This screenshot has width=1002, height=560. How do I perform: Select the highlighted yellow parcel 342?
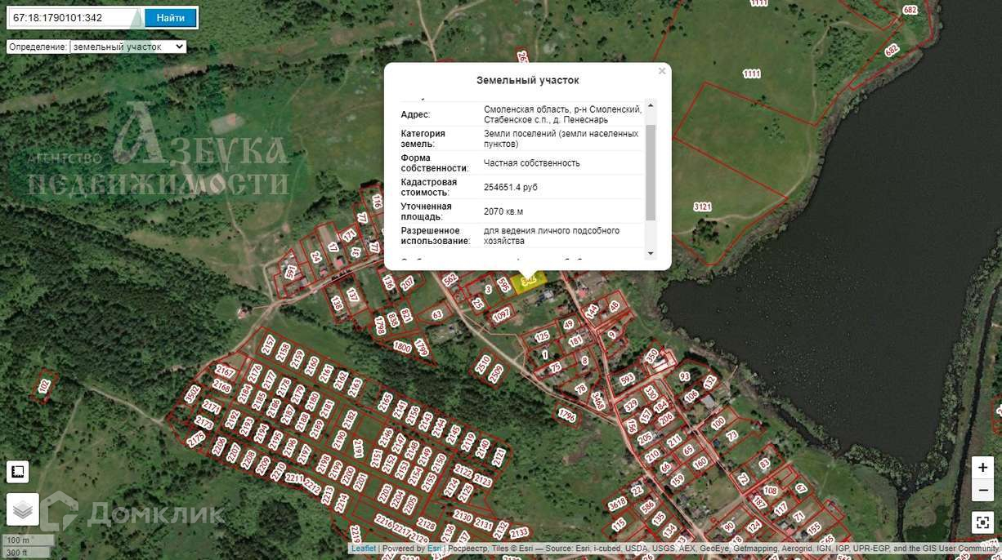[x=529, y=280]
